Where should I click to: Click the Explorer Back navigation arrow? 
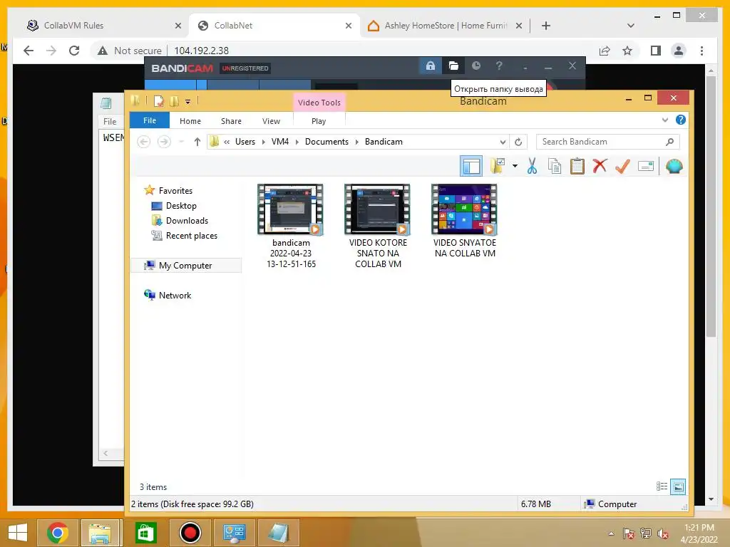click(144, 142)
